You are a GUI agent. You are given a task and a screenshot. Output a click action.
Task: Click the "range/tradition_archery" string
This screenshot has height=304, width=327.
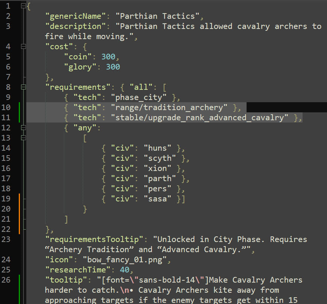[169, 107]
